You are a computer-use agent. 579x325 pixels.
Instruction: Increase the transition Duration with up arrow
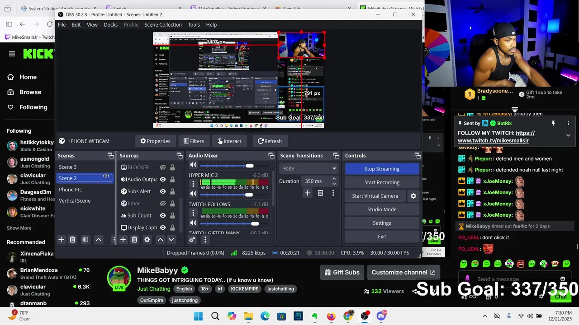334,179
